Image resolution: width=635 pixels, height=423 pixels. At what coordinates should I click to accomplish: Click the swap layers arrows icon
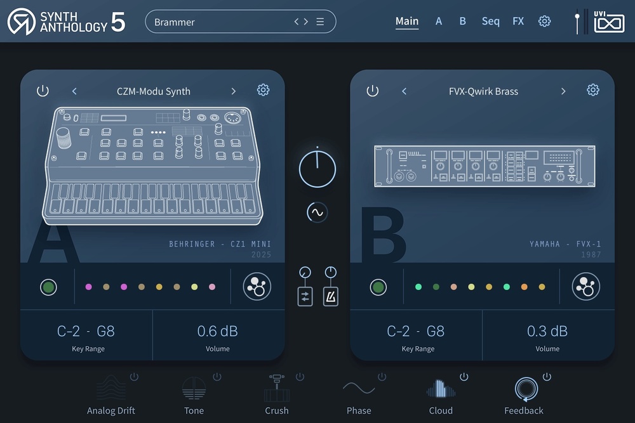coord(305,296)
